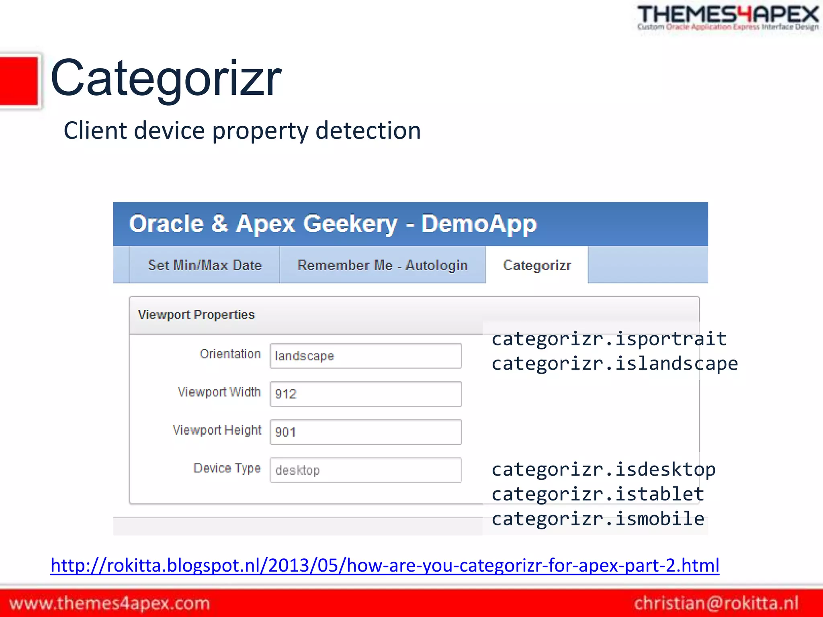This screenshot has height=617, width=823.
Task: Click the categorizr.ismobile text
Action: click(x=598, y=519)
